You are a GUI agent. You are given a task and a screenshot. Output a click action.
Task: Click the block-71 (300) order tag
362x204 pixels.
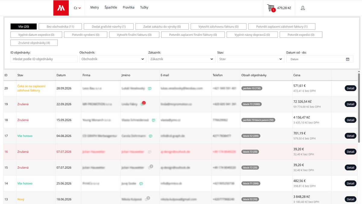[x=251, y=184]
